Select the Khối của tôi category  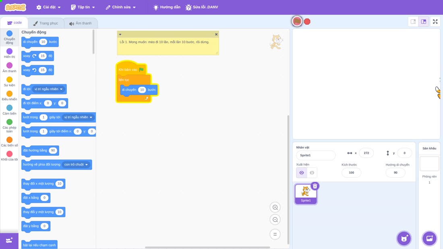coord(9,156)
